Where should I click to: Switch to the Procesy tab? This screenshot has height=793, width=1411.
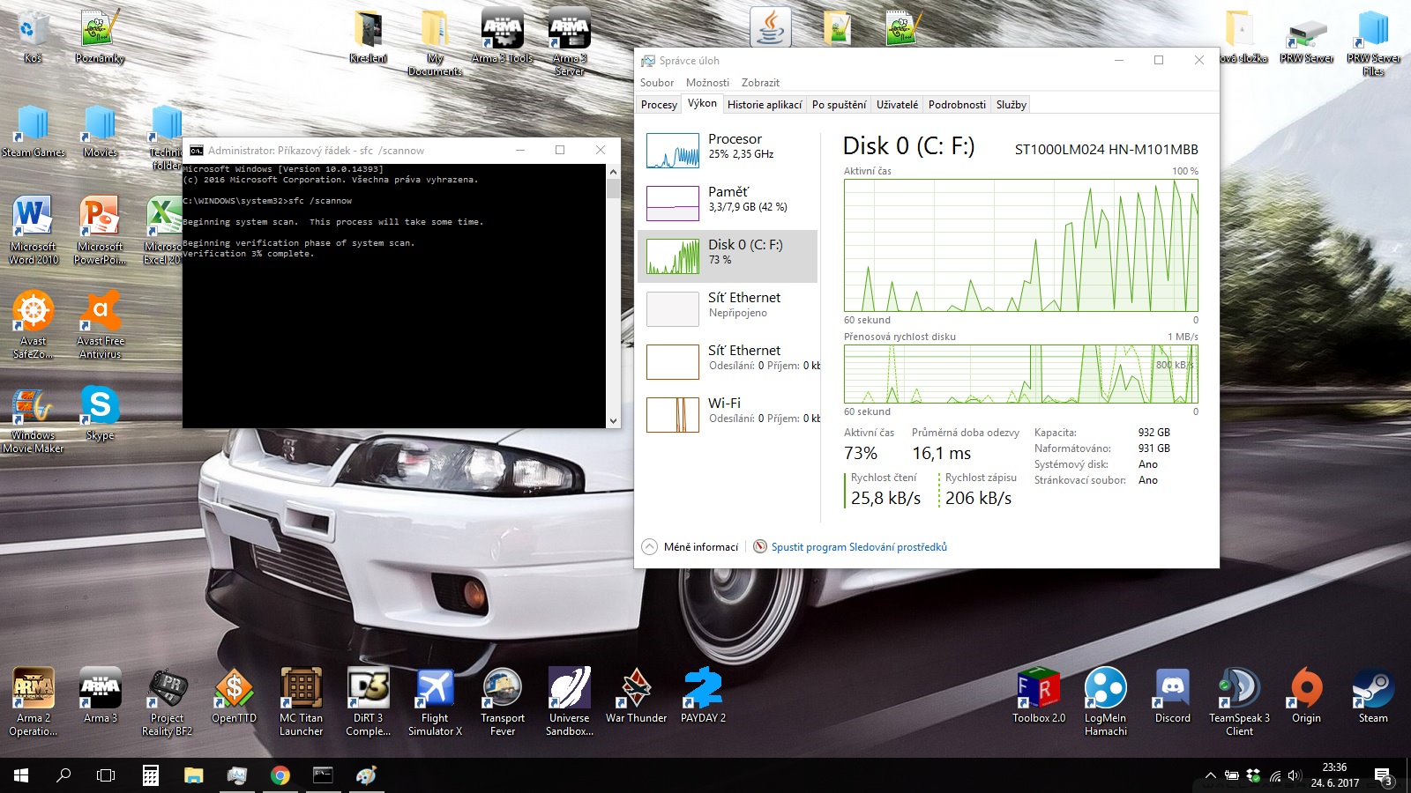pos(659,105)
